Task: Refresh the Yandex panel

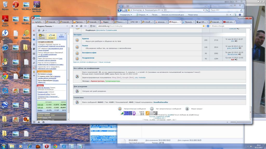Action: (x=39, y=31)
